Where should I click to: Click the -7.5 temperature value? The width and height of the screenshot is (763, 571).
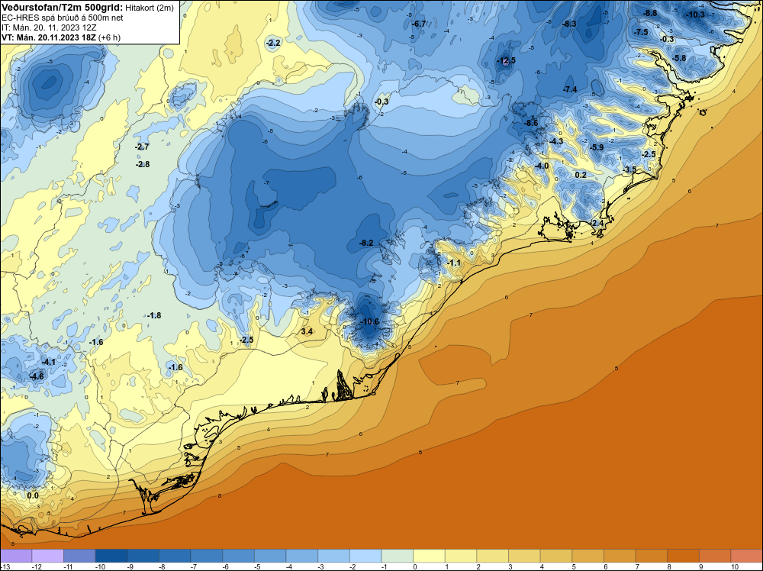[x=641, y=32]
